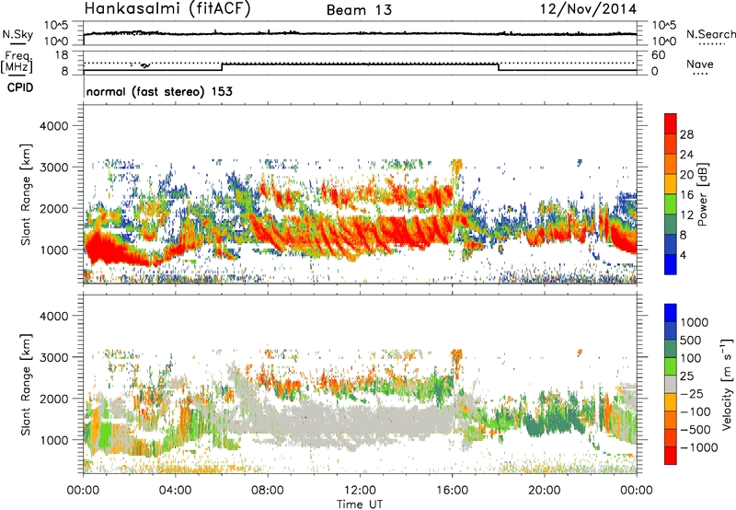736x510 pixels.
Task: Click the 'CPID' label
Action: 20,87
